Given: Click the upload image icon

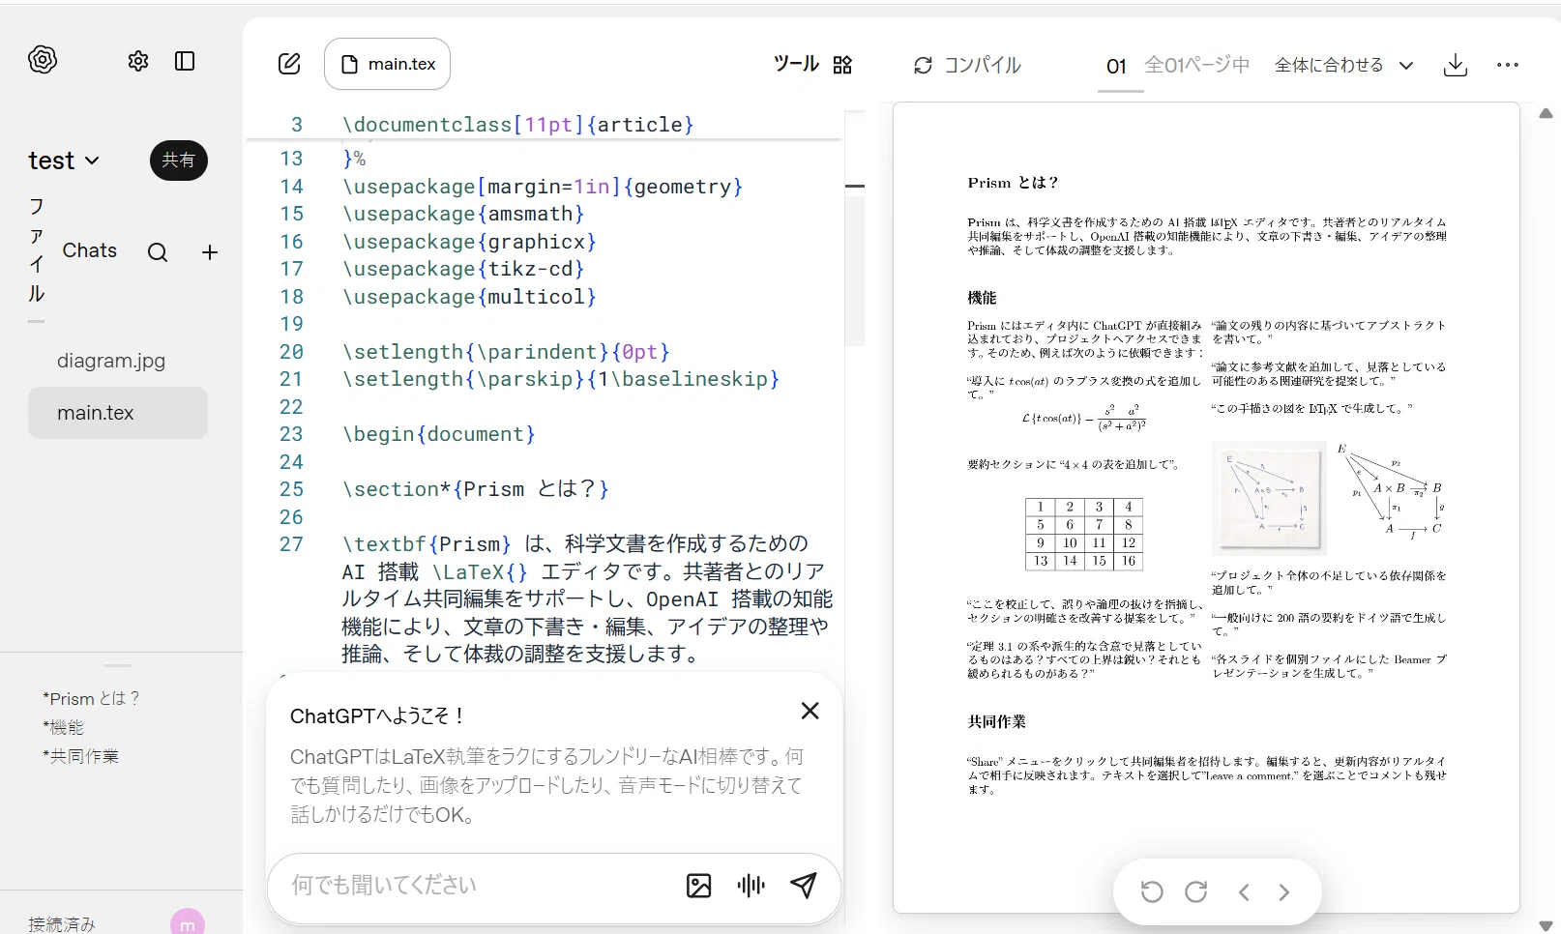Looking at the screenshot, I should click(x=698, y=885).
